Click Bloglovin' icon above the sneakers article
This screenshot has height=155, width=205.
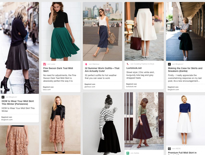[x=169, y=64]
